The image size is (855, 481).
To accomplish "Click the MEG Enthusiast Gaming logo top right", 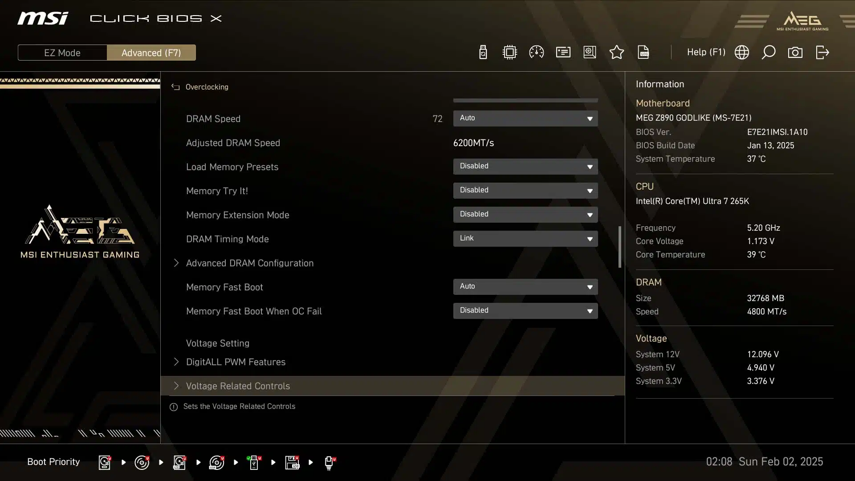I will pos(802,21).
